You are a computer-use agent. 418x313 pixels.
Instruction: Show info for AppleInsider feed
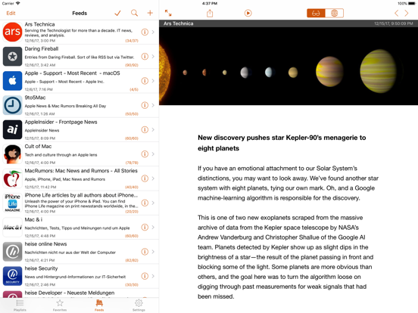145,129
